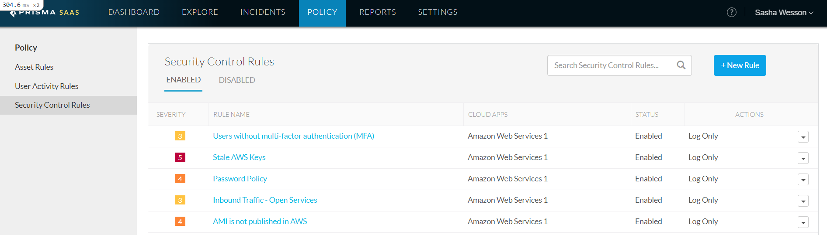Screen dimensions: 827x235
Task: Create a new rule with + New Rule
Action: click(740, 65)
